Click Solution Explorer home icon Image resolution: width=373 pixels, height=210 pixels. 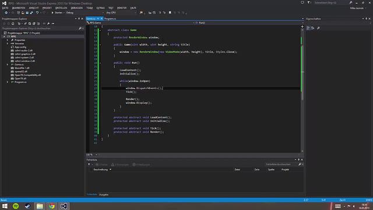[13, 23]
